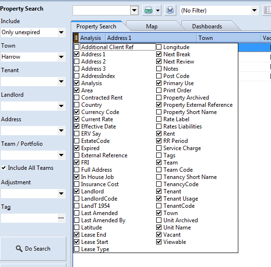Uncheck the Tenant Usage column
The image size is (271, 267).
(159, 199)
